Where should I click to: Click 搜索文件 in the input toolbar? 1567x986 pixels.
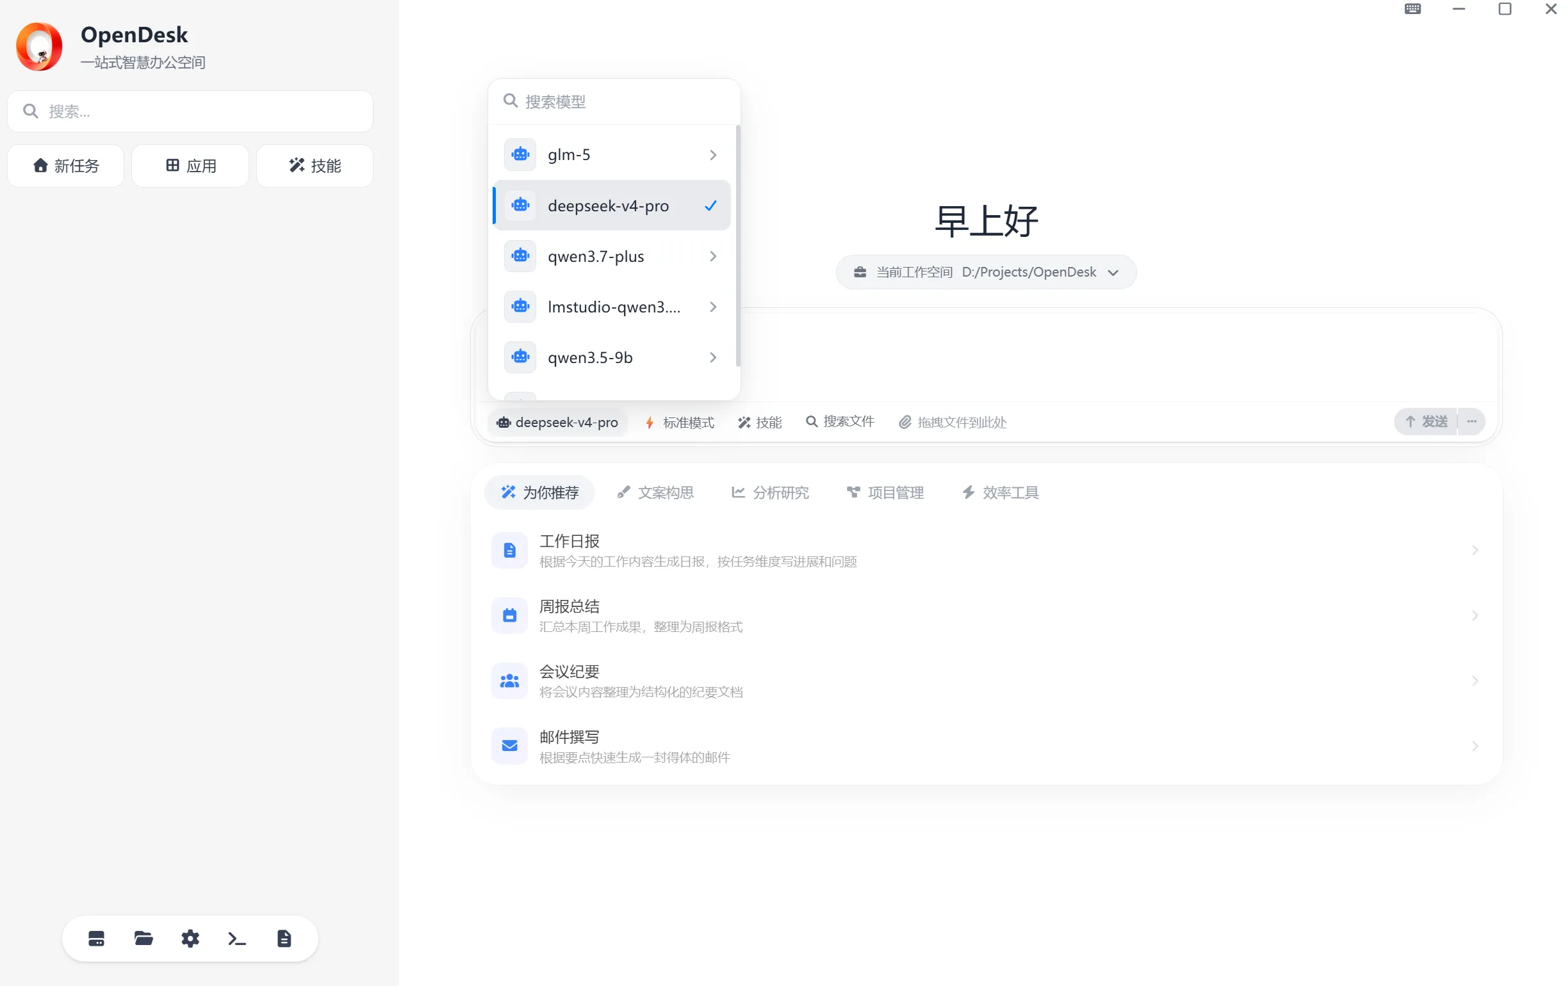click(840, 421)
